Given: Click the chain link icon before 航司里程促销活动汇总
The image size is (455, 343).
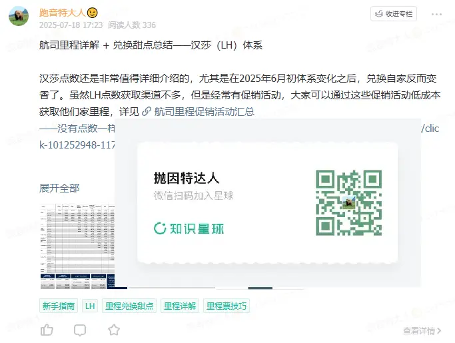Looking at the screenshot, I should (x=147, y=111).
